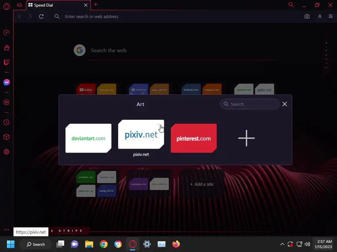Show hidden system tray icons chevron

282,244
